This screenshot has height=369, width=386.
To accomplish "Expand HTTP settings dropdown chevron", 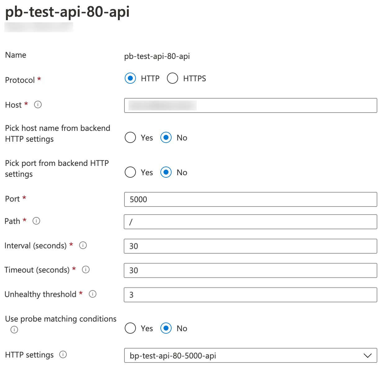I will (x=367, y=356).
